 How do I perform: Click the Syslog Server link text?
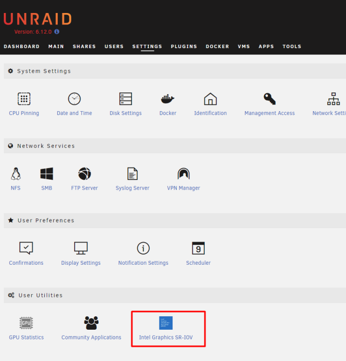pyautogui.click(x=133, y=188)
